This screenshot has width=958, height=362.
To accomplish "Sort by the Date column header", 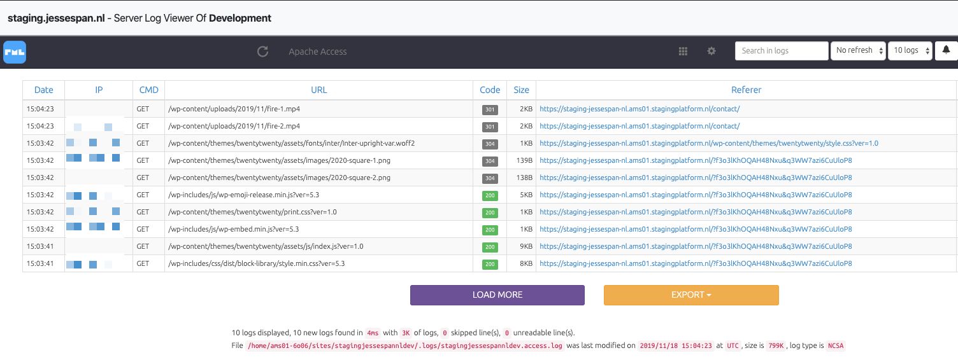I will pos(44,90).
